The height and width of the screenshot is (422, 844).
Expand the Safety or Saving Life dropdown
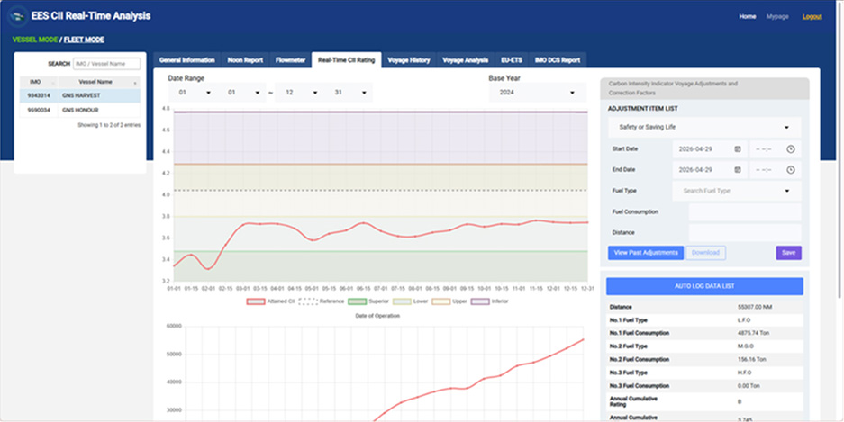(704, 128)
